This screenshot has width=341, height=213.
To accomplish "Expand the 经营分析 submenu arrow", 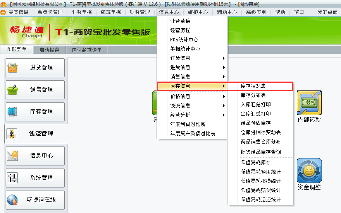I will pos(224,115).
